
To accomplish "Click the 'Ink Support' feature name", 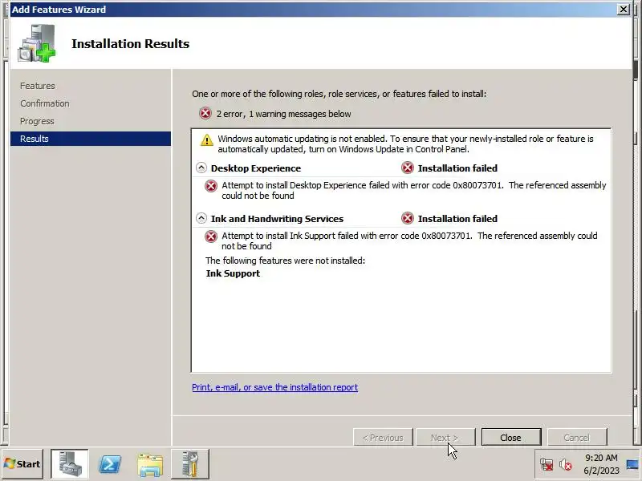I will 233,273.
